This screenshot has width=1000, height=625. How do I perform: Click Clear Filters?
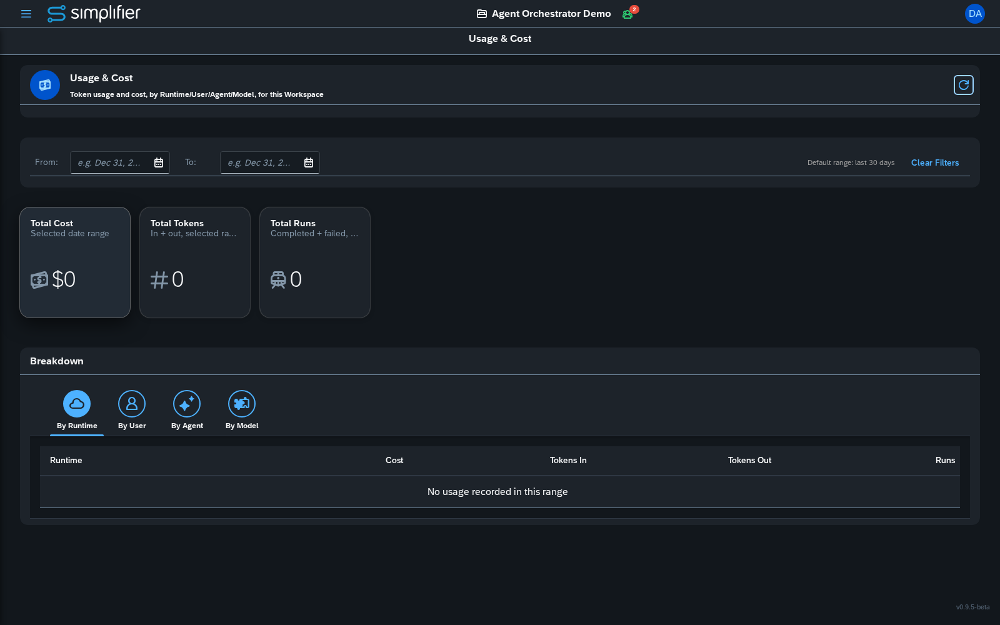pyautogui.click(x=935, y=162)
